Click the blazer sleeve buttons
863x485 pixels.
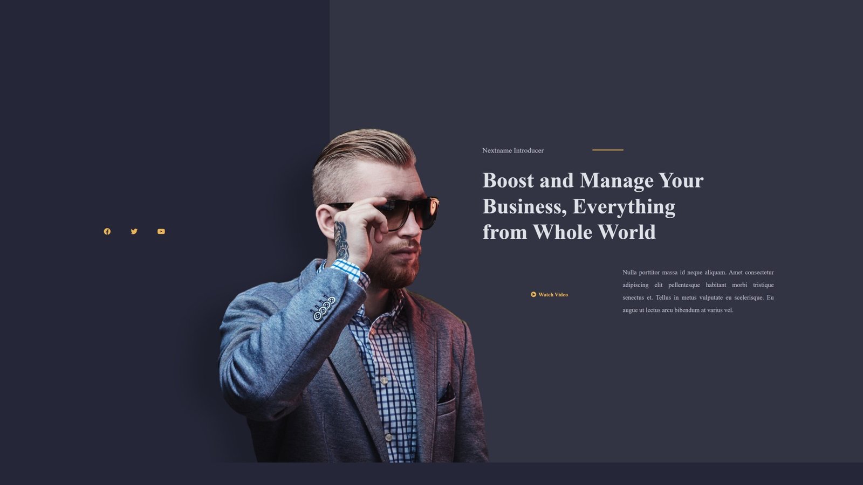(x=324, y=308)
